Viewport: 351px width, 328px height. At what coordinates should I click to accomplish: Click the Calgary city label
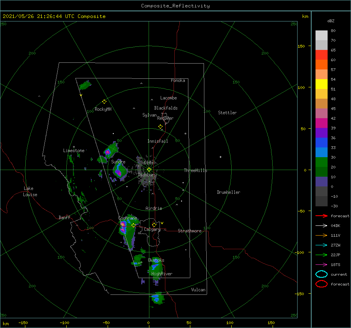click(x=152, y=229)
